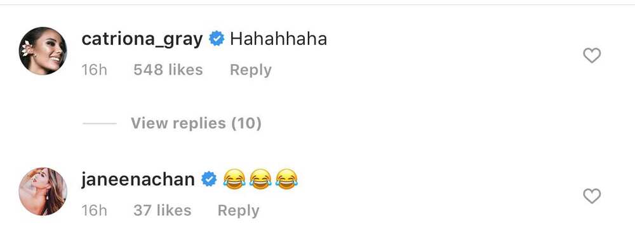The width and height of the screenshot is (635, 240).
Task: Like janeenachan's comment with the heart icon
Action: (x=592, y=196)
